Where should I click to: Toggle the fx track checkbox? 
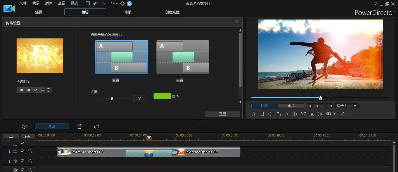pos(22,170)
